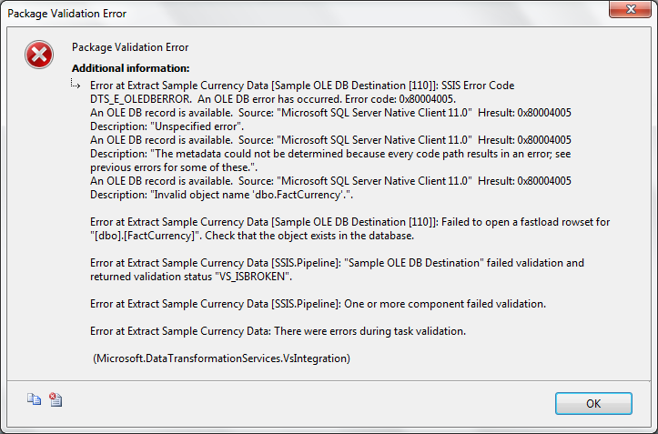Click the line containing 'Failed to open a fastload rowset'
The width and height of the screenshot is (658, 434).
[350, 222]
